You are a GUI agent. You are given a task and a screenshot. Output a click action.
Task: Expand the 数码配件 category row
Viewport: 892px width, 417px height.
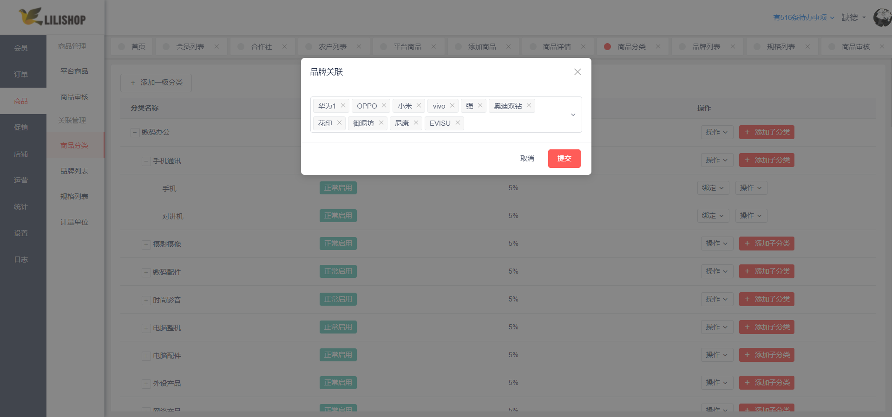(x=146, y=272)
